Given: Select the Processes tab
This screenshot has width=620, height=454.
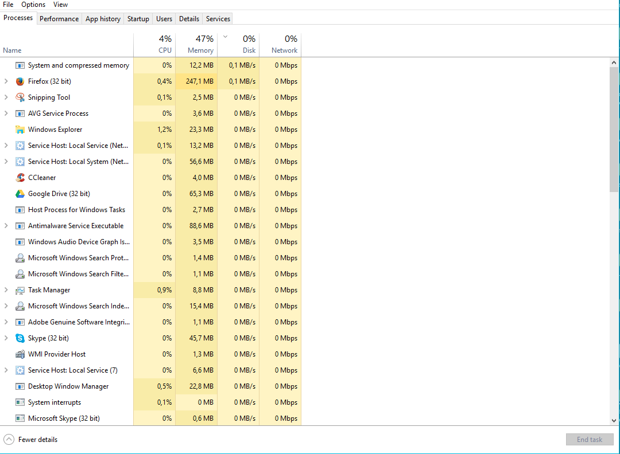Looking at the screenshot, I should click(x=18, y=18).
